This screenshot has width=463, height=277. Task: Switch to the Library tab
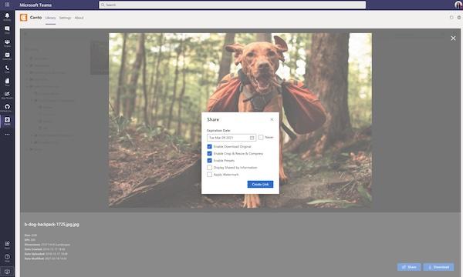point(50,18)
